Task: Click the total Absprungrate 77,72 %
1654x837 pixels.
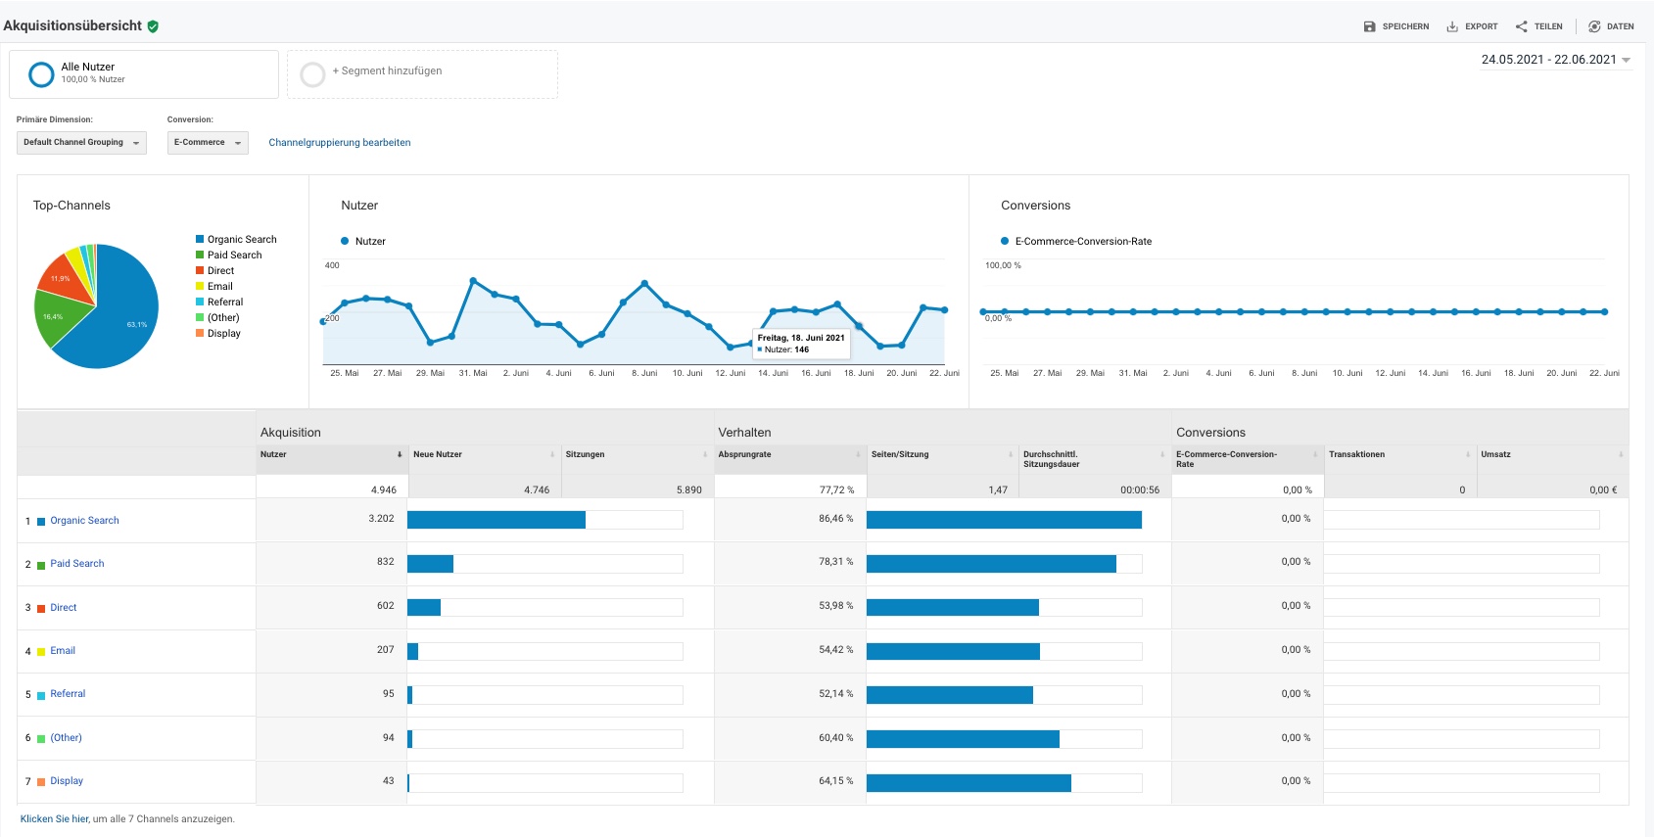Action: [836, 489]
